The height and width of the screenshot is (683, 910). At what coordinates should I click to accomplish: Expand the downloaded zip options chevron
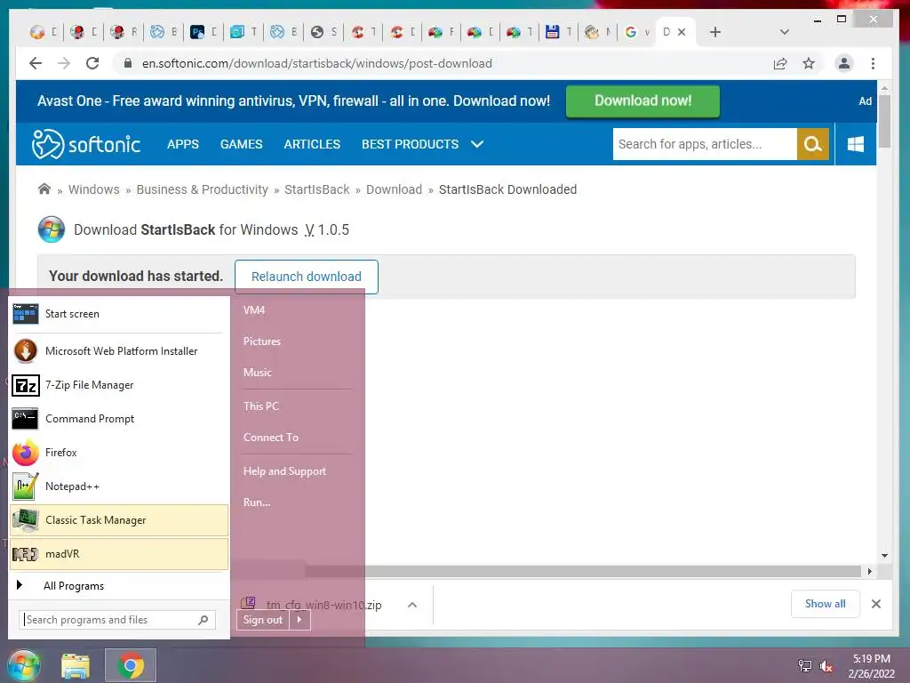point(412,605)
